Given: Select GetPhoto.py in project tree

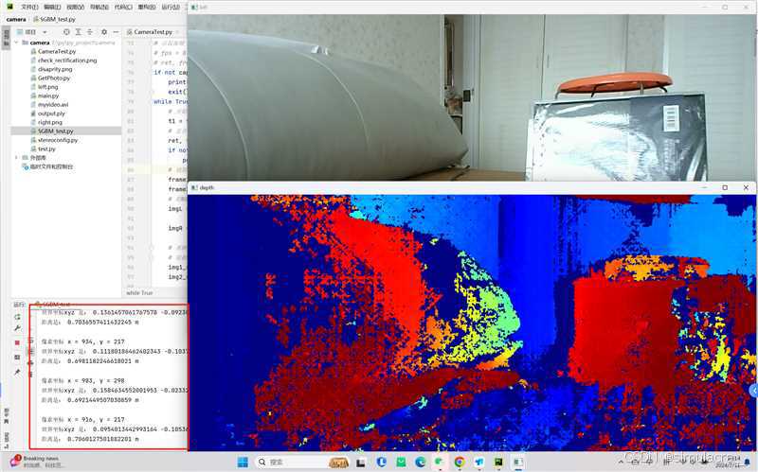Looking at the screenshot, I should [54, 78].
